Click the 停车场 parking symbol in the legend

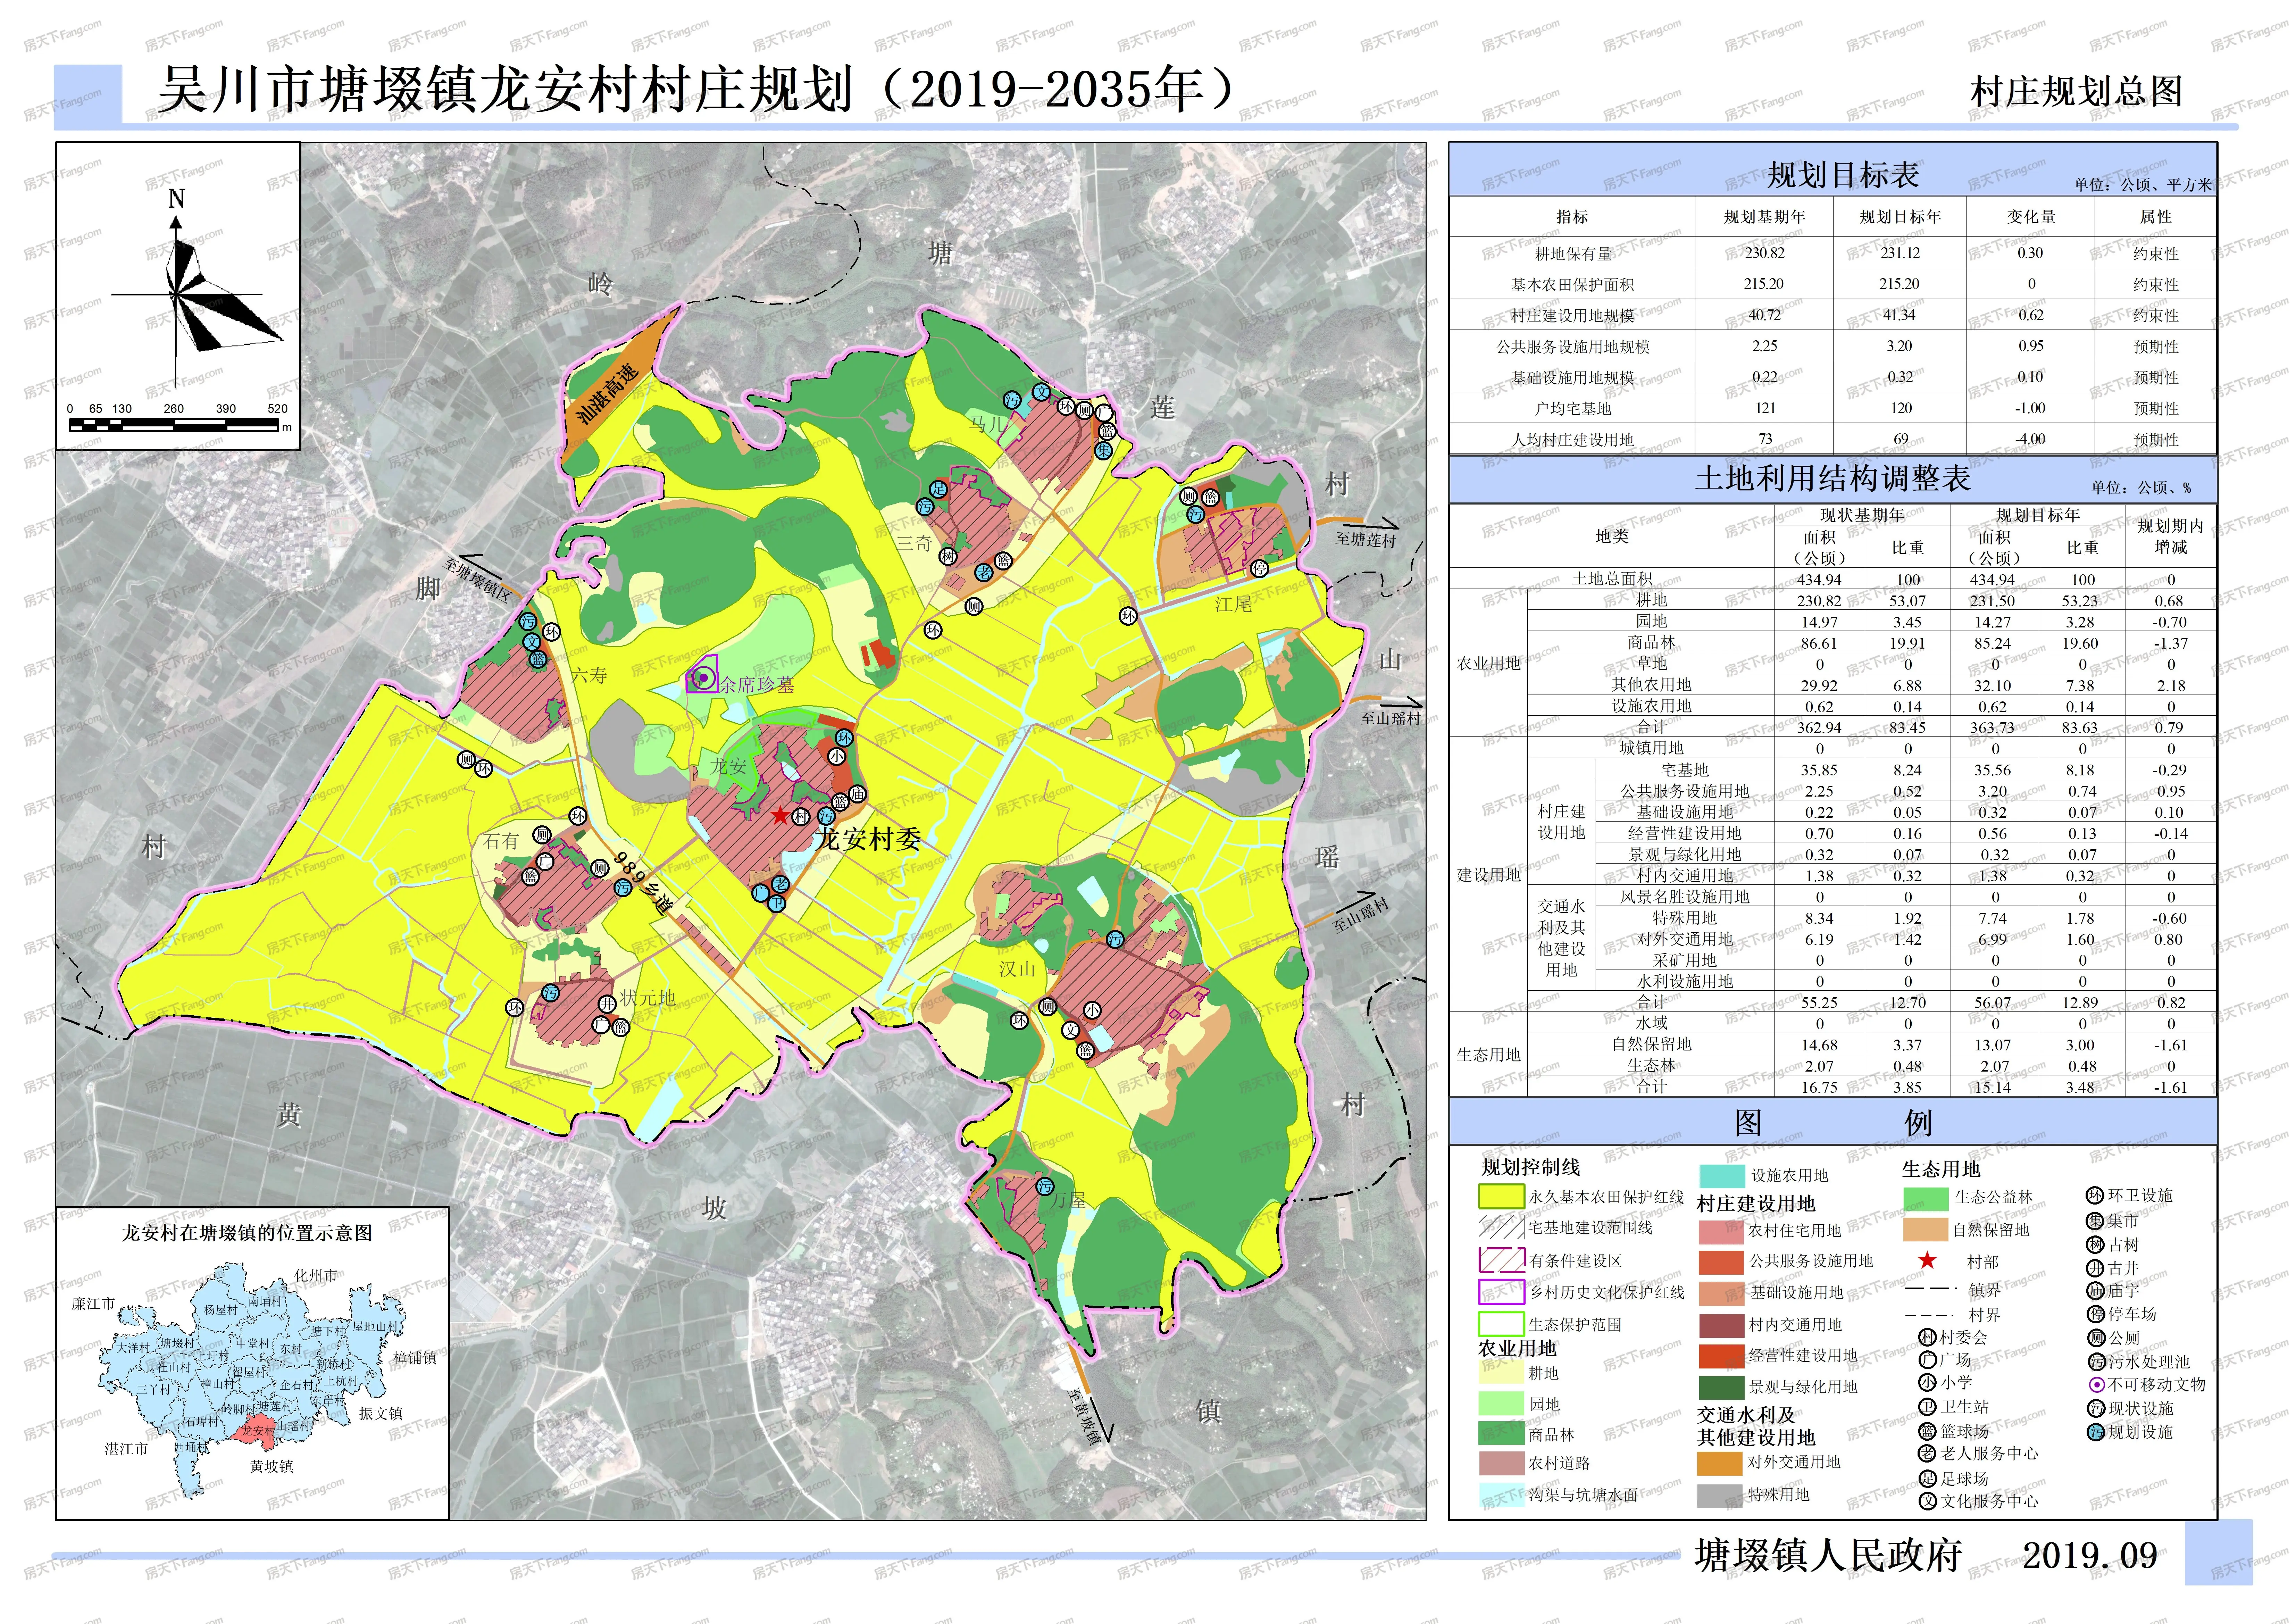2096,1314
